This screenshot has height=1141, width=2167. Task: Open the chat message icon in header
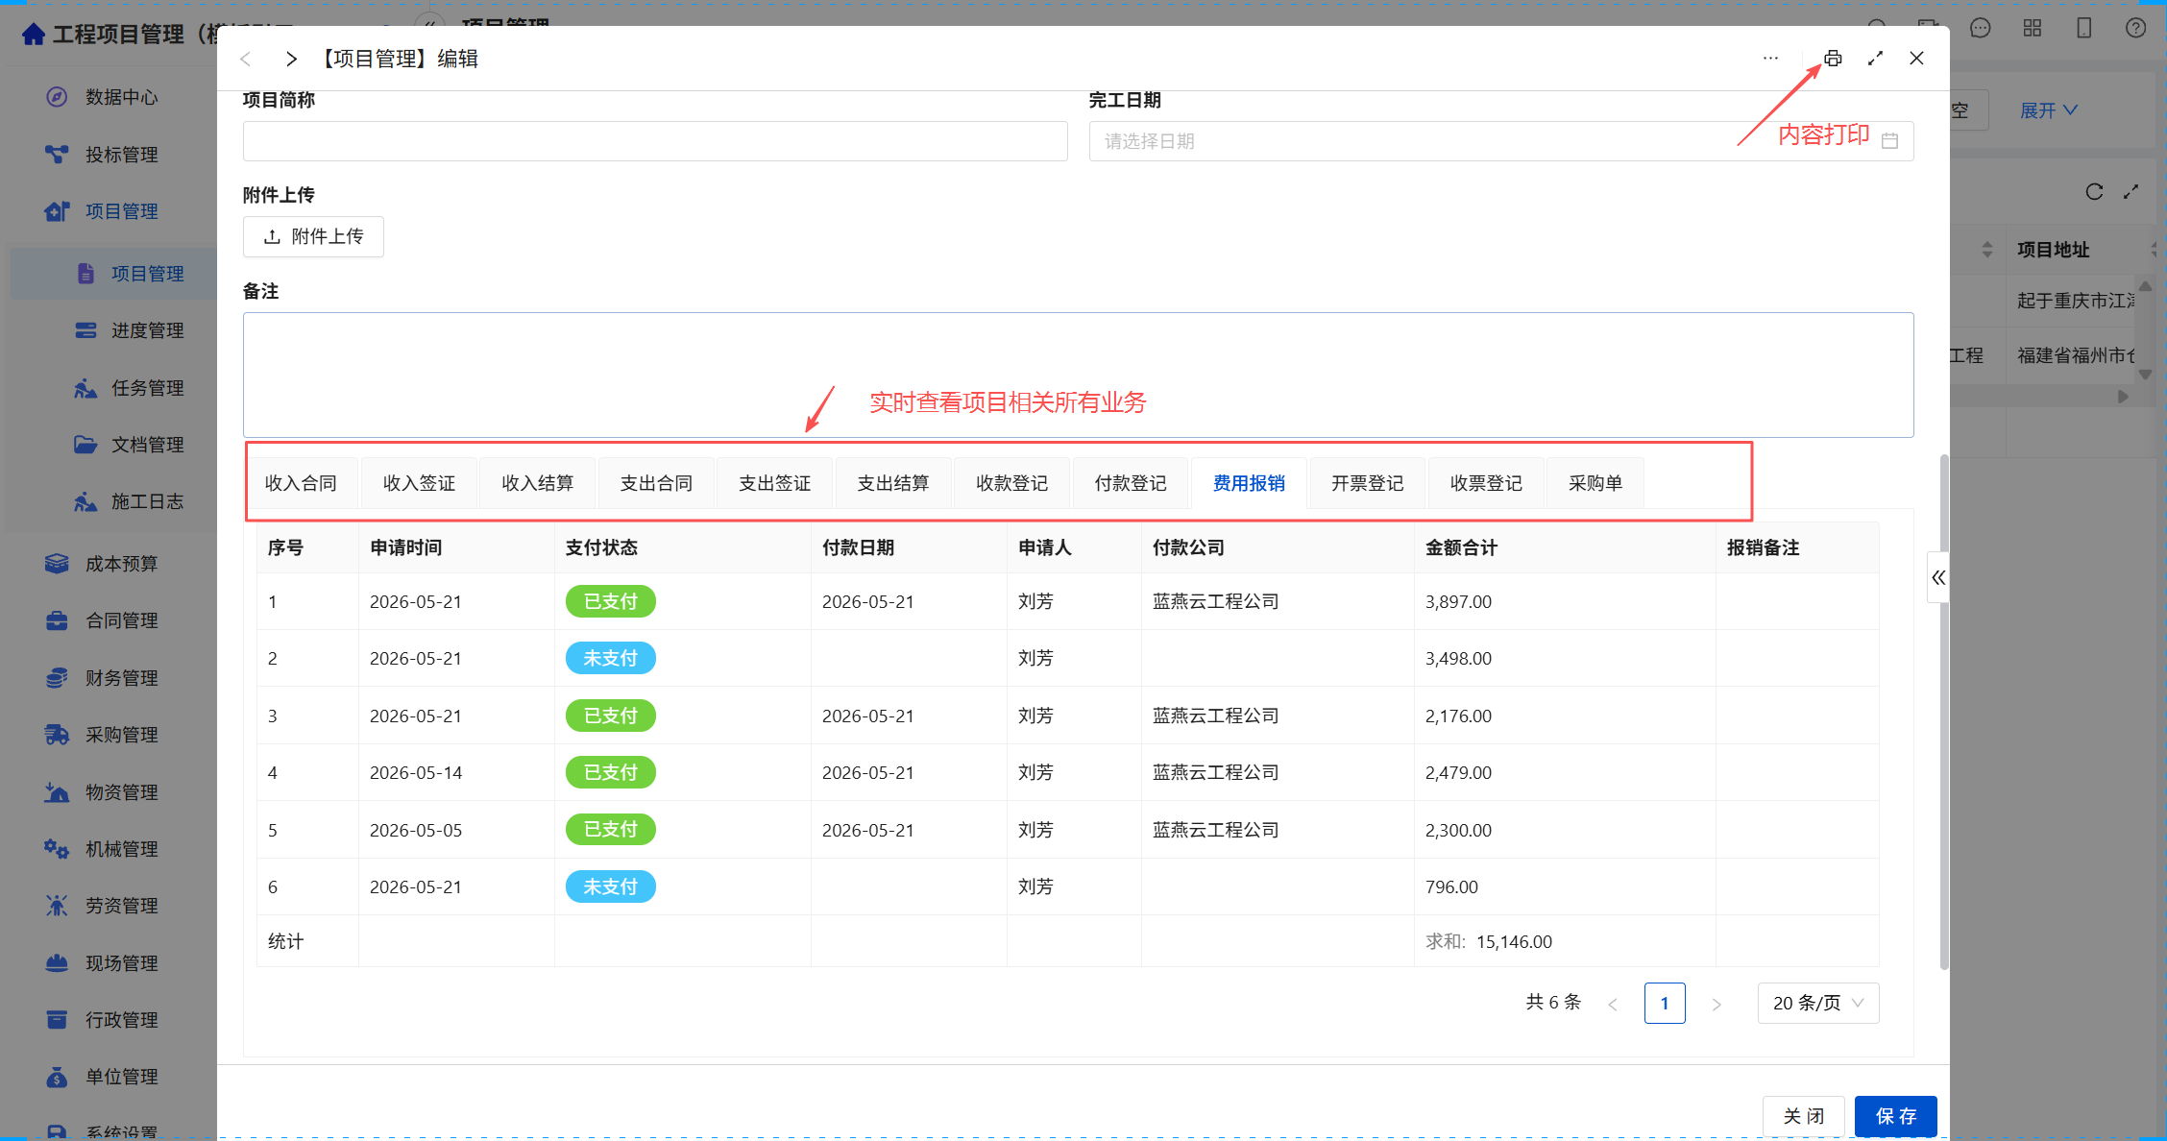[1980, 28]
